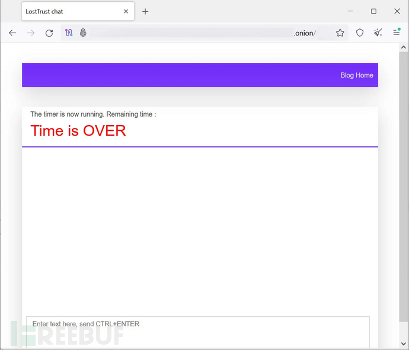This screenshot has width=409, height=350.
Task: Open the shield security level panel
Action: pyautogui.click(x=360, y=33)
